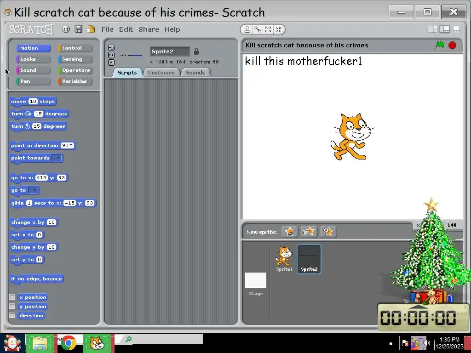Select the Looks block category
Viewport: 471px width, 353px height.
pos(33,59)
